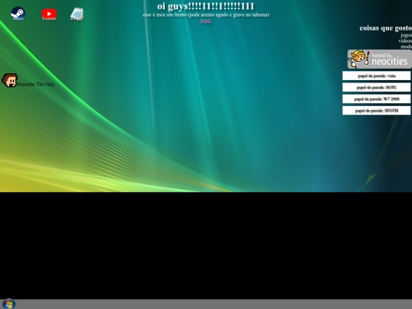The width and height of the screenshot is (412, 309).
Task: Click the Wannabe The Guy pixel face
Action: [x=9, y=80]
